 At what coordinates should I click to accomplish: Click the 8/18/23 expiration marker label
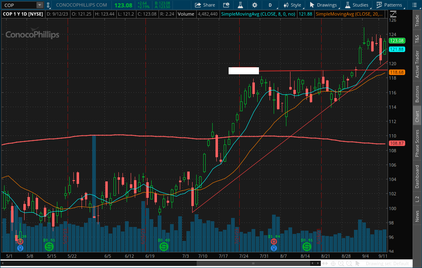[x=319, y=236]
